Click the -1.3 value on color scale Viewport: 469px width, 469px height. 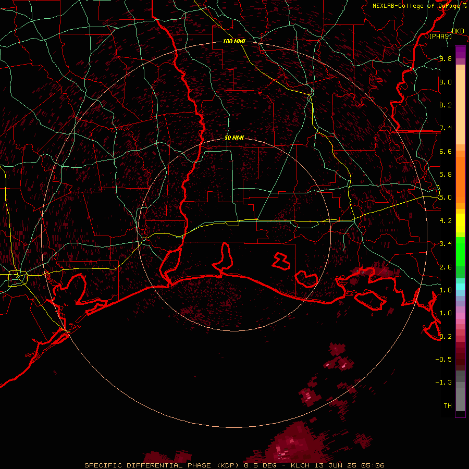[443, 382]
